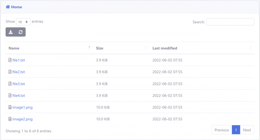This screenshot has height=140, width=260.
Task: Open the file2.txt link
Action: (x=18, y=72)
